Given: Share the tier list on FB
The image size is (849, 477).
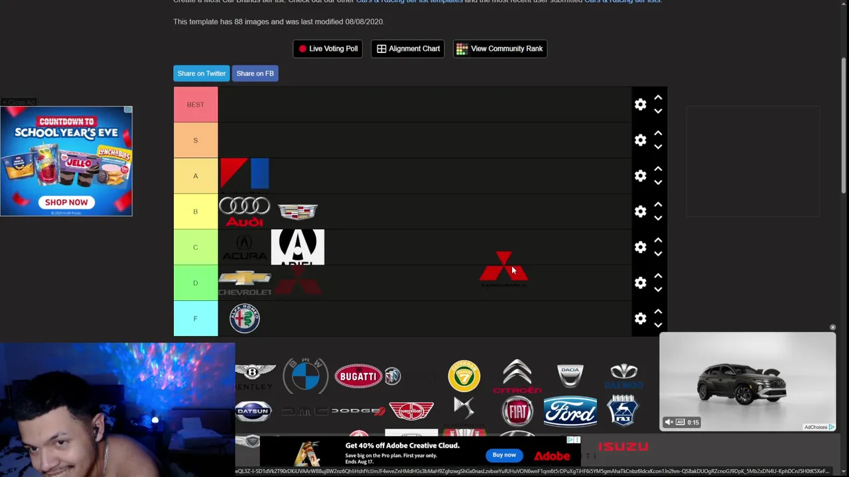Looking at the screenshot, I should click(255, 74).
